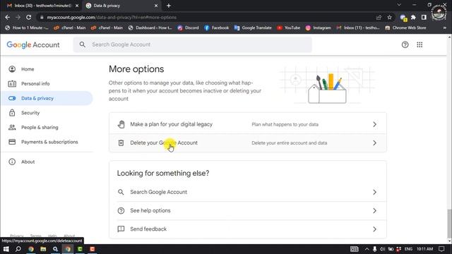This screenshot has width=452, height=254.
Task: Click the browser address bar URL
Action: click(x=112, y=17)
